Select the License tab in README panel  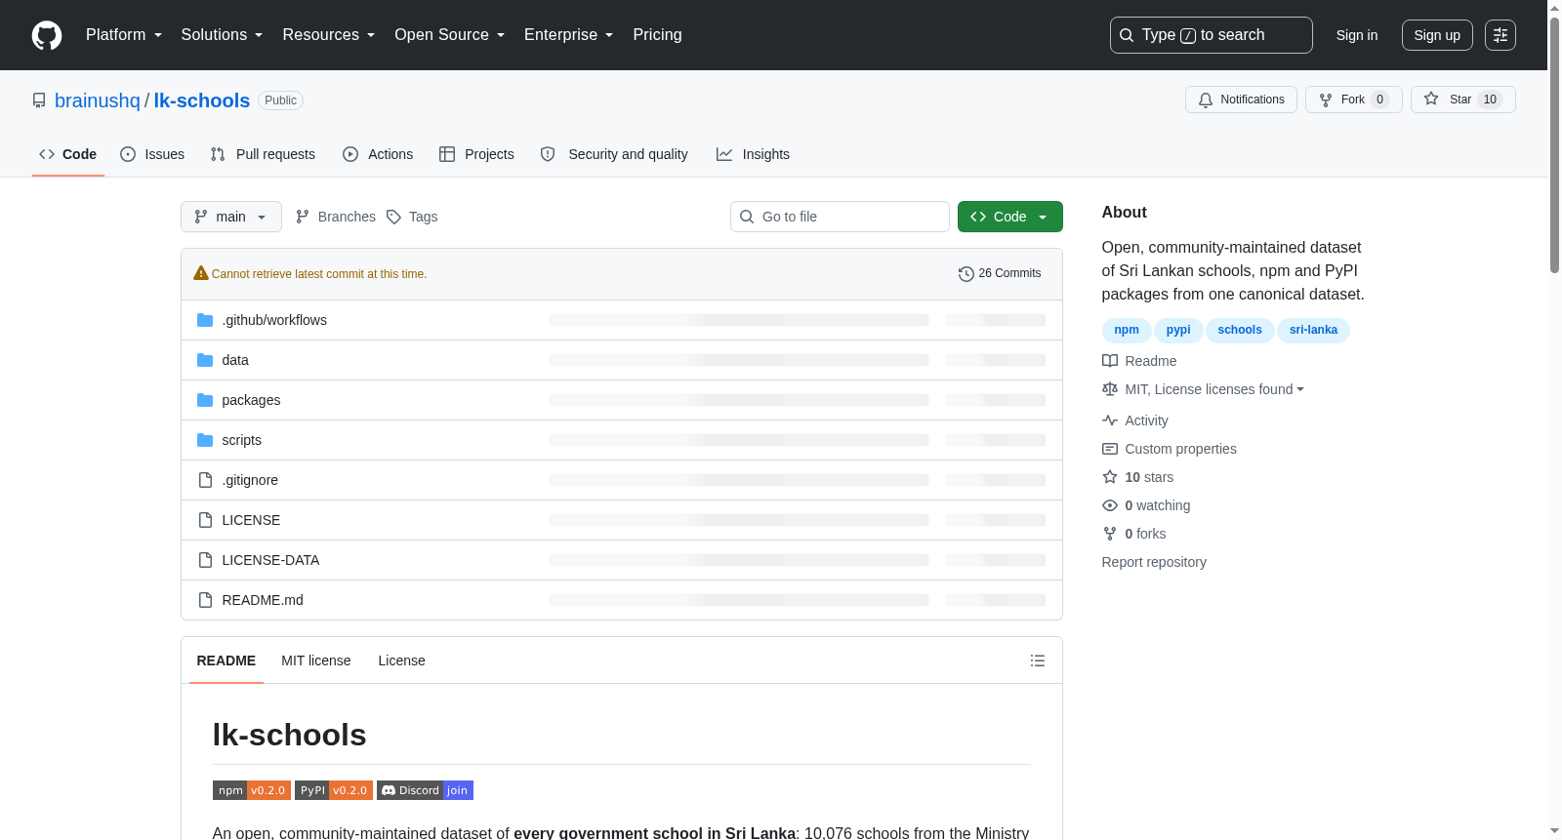click(401, 660)
